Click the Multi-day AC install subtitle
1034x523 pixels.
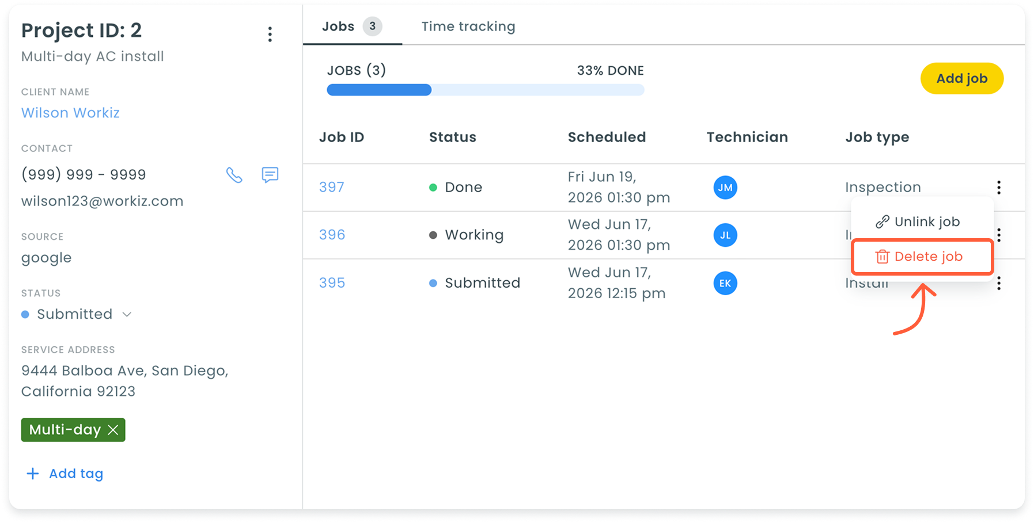pyautogui.click(x=92, y=56)
